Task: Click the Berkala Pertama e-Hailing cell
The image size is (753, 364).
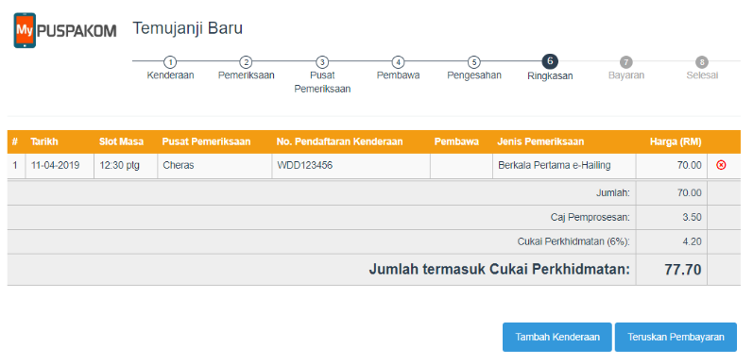Action: click(x=564, y=166)
